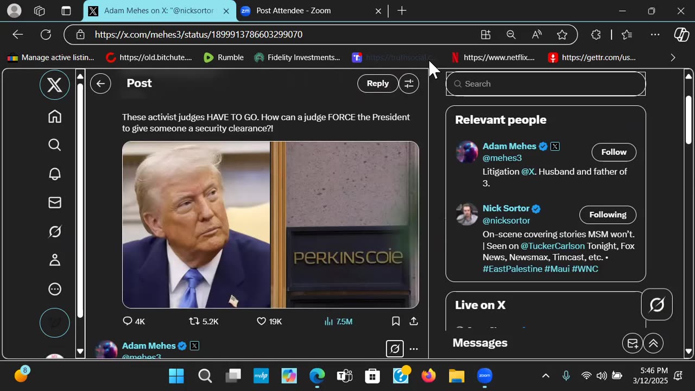Image resolution: width=695 pixels, height=391 pixels.
Task: Open Windows Start menu
Action: (x=176, y=375)
